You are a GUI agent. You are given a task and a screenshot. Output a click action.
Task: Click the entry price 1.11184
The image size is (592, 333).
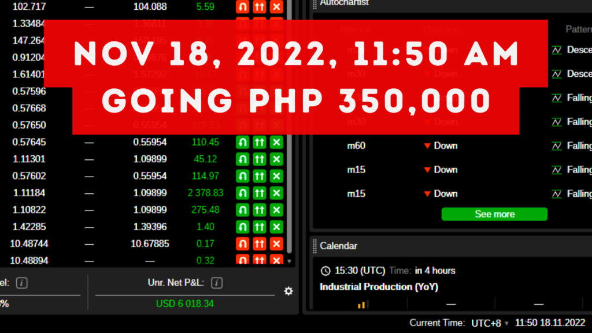click(x=29, y=193)
